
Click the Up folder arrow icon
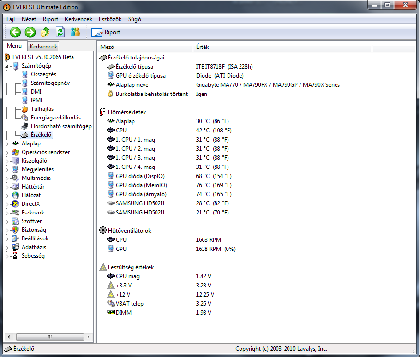45,32
